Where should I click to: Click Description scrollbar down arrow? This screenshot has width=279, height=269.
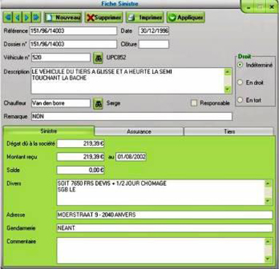[228, 90]
